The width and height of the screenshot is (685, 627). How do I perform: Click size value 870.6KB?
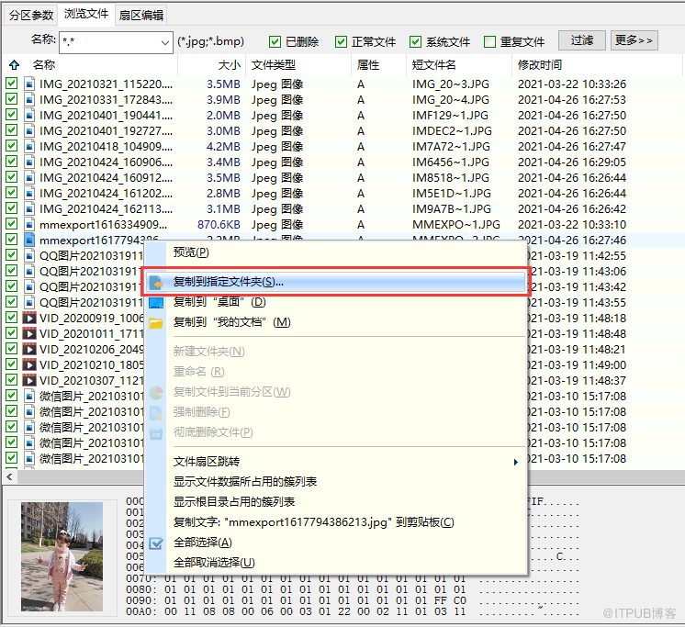[x=219, y=224]
